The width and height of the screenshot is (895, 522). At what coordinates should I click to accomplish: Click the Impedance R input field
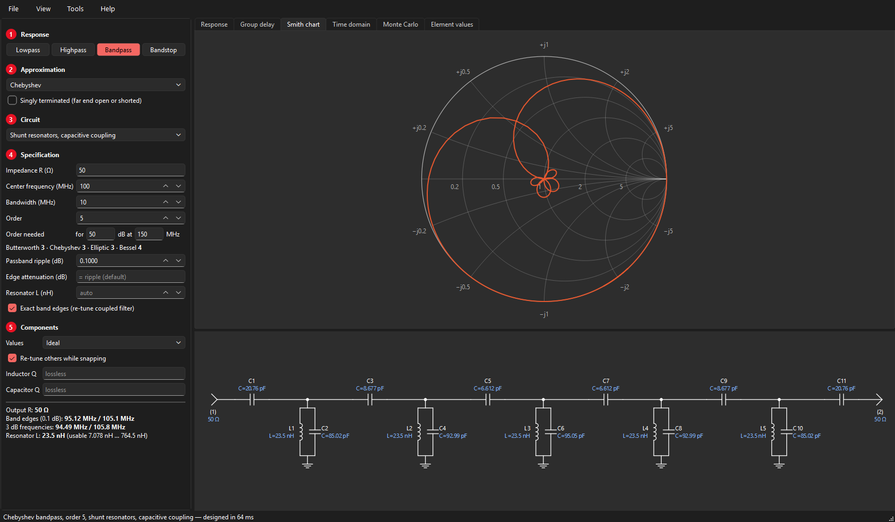[131, 170]
